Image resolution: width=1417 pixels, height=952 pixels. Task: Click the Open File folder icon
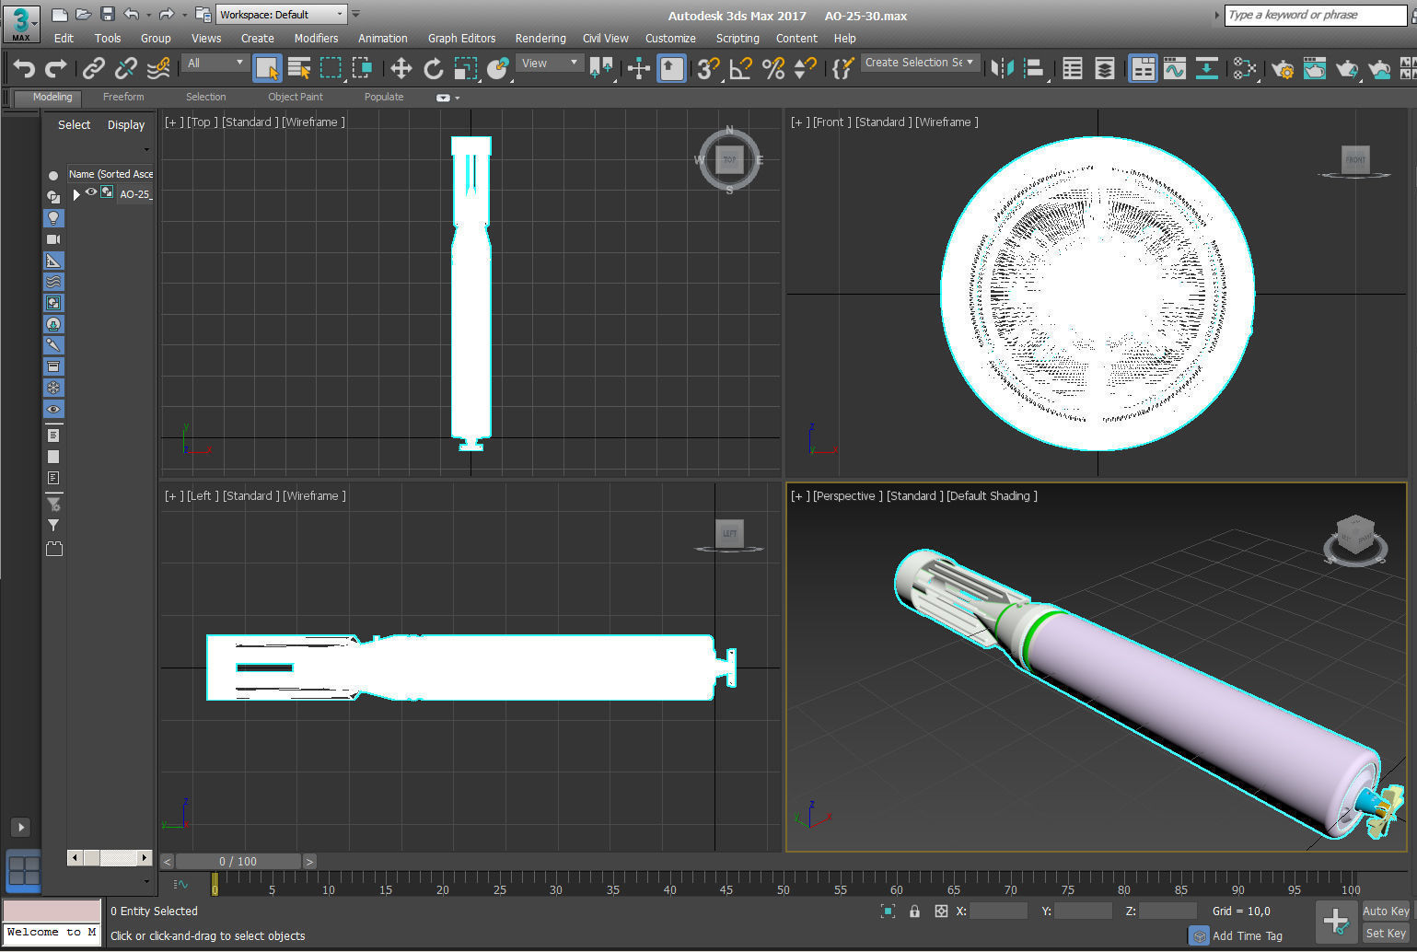[83, 15]
